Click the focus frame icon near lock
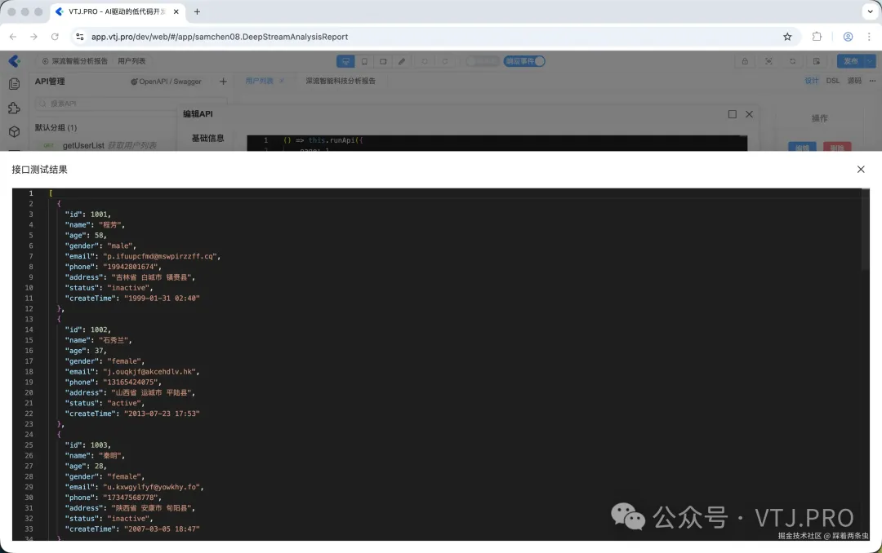The height and width of the screenshot is (553, 882). pos(768,61)
